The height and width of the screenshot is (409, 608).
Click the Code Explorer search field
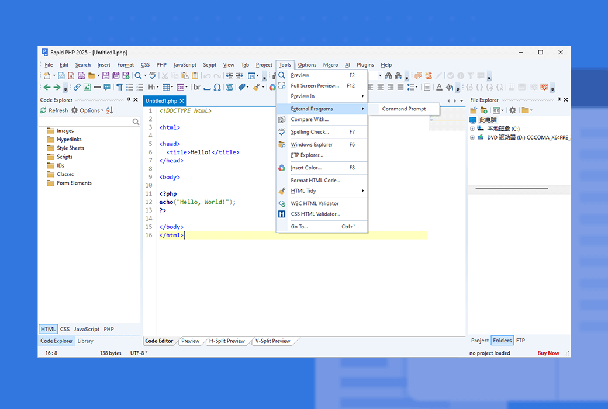coord(89,122)
